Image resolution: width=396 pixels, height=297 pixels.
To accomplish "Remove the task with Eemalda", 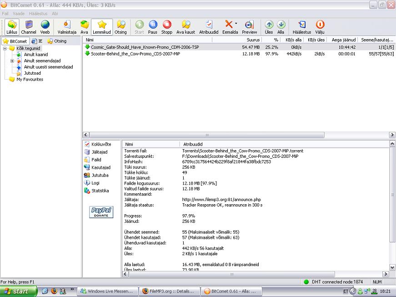I will pyautogui.click(x=229, y=27).
